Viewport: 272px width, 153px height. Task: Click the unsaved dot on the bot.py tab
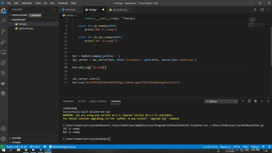(103, 9)
